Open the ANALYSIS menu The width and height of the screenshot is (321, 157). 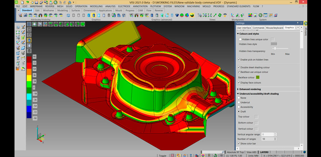(110, 6)
